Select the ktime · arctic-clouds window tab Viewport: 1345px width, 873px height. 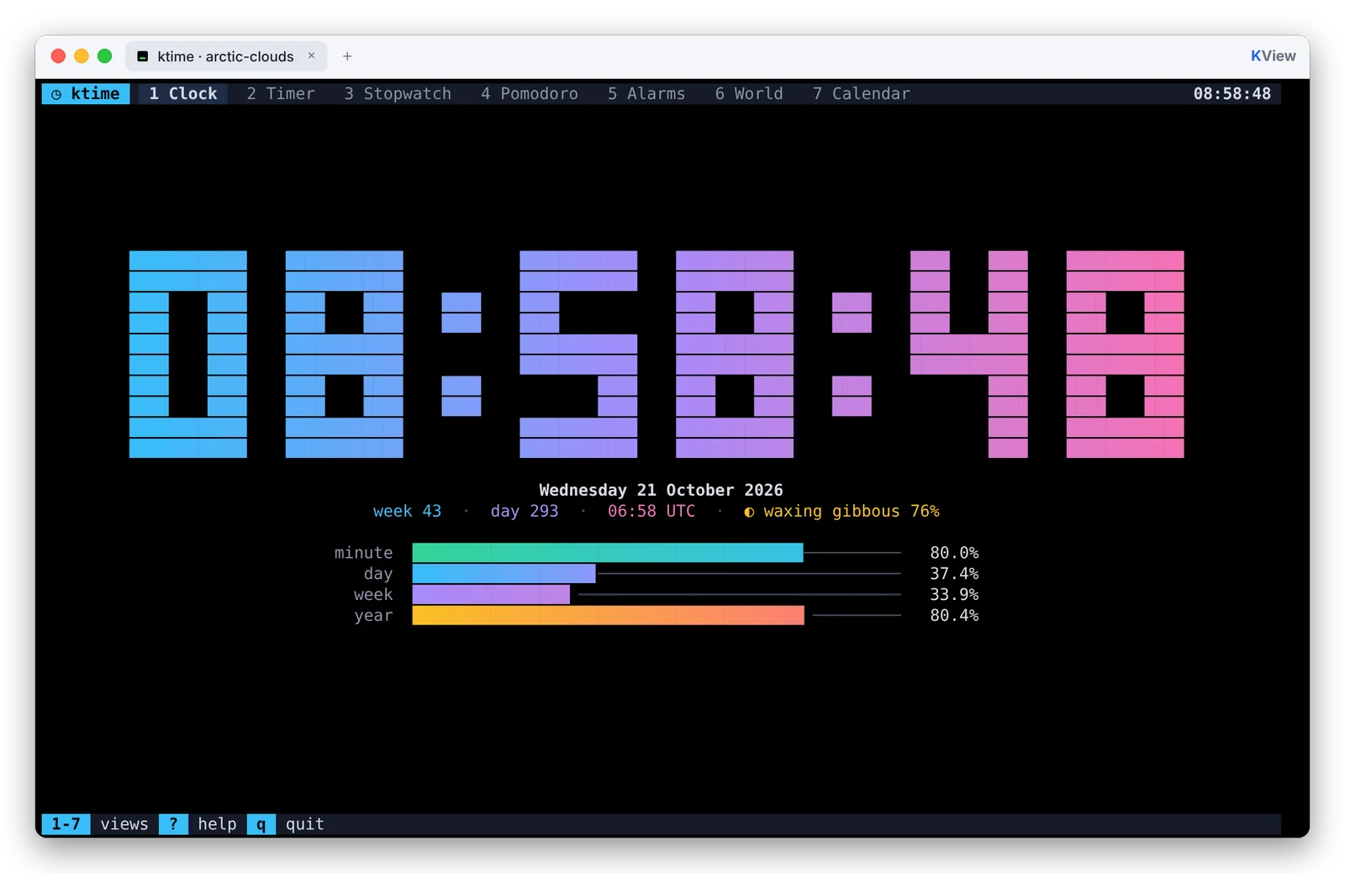[226, 56]
